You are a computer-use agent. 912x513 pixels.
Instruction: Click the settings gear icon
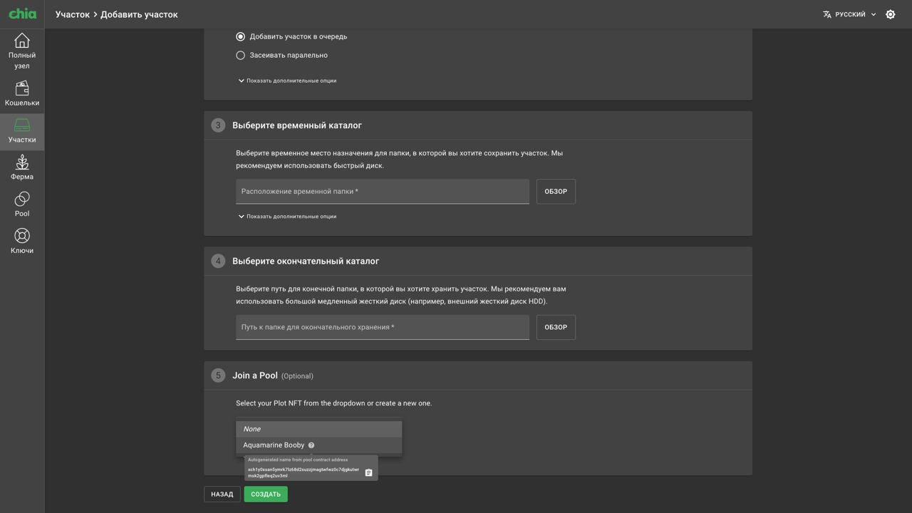(890, 14)
